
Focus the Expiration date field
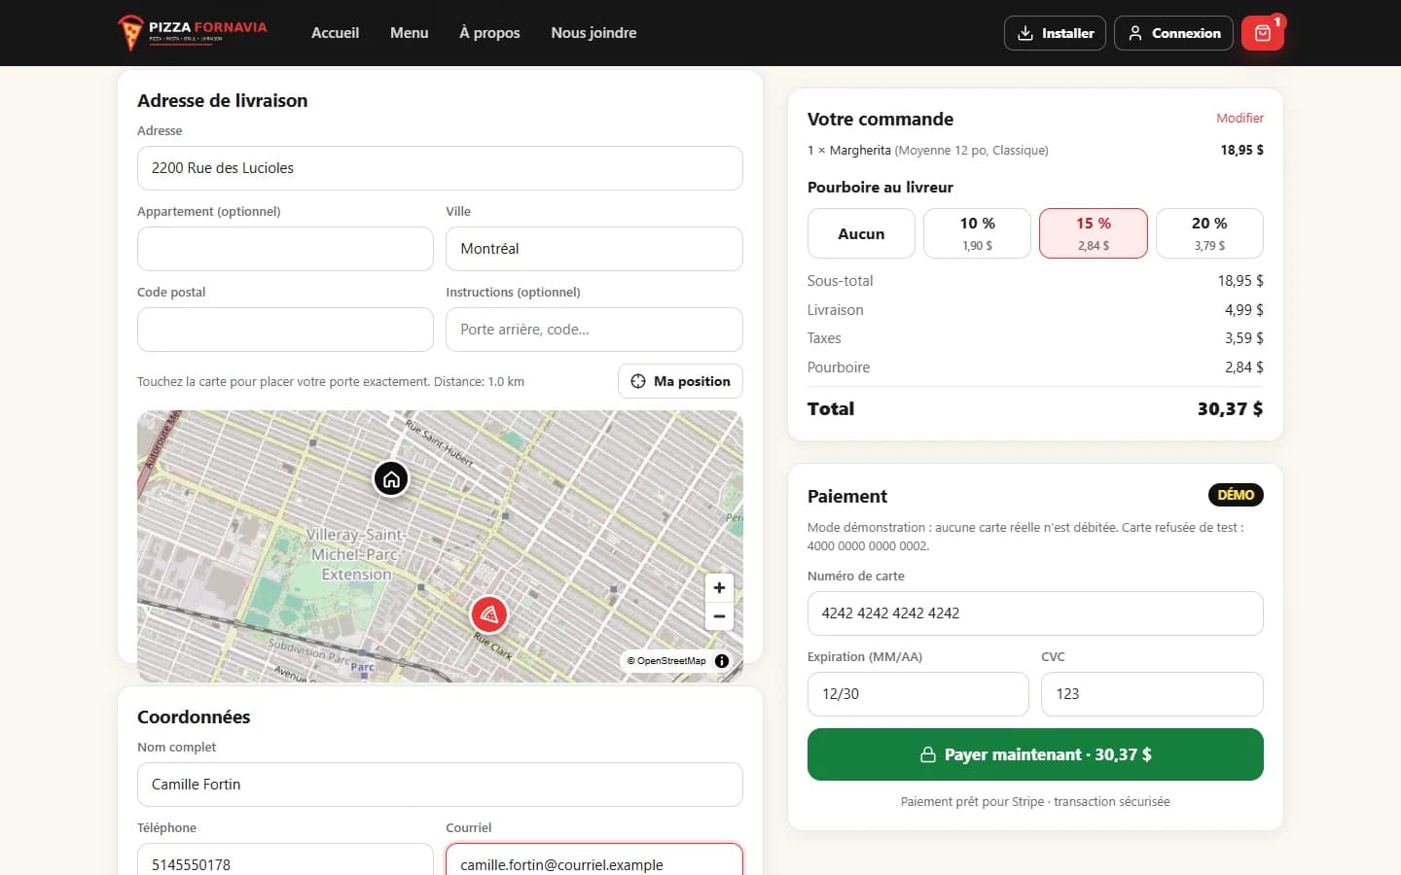[x=918, y=694]
